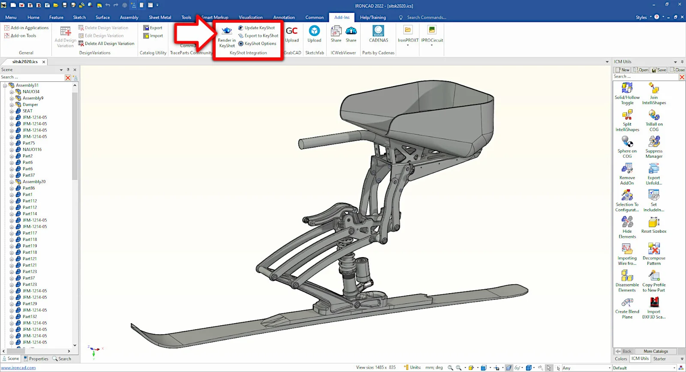
Task: Open the Sheet Metal ribbon tab
Action: (x=159, y=18)
